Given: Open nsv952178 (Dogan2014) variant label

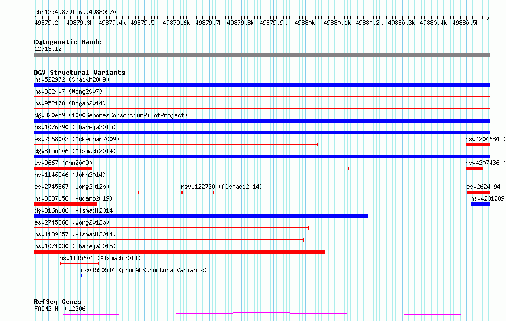Looking at the screenshot, I should click(x=70, y=103).
